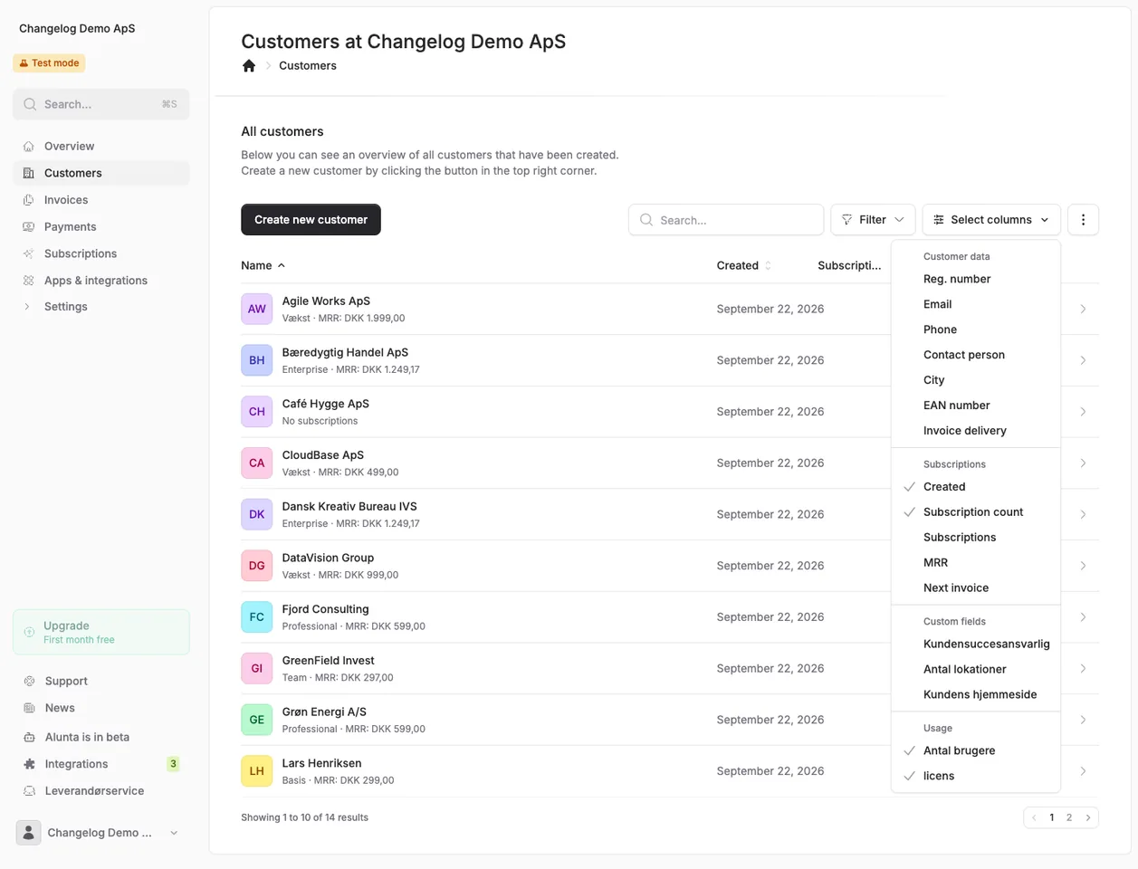The height and width of the screenshot is (869, 1138).
Task: Click the DG avatar for DataVision Group
Action: coord(257,566)
